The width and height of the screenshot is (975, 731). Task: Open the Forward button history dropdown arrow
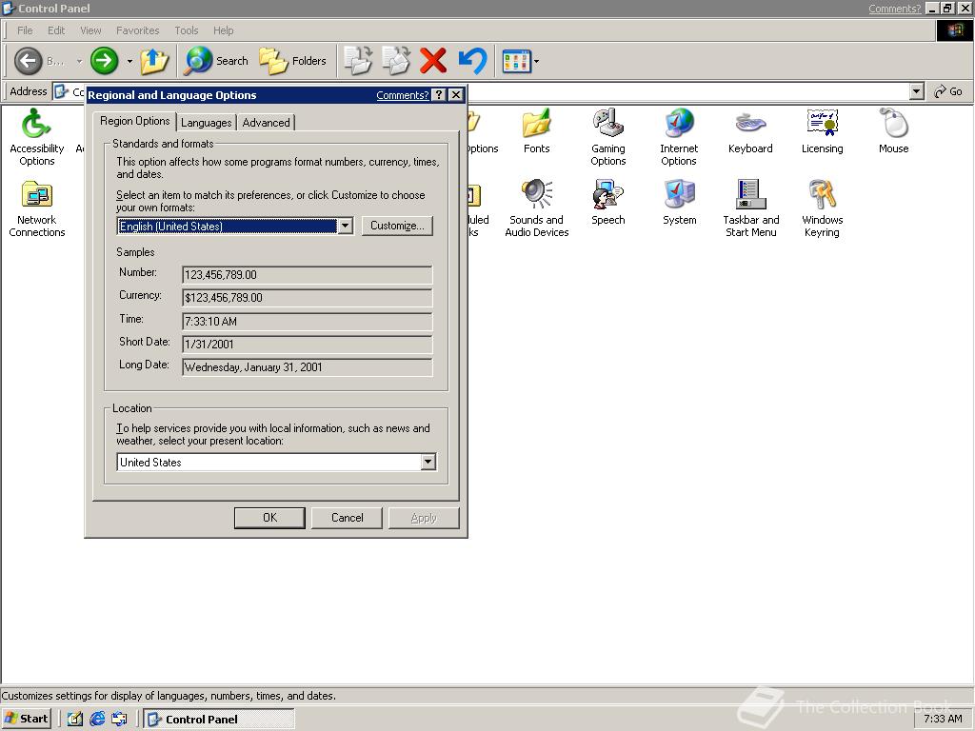(129, 61)
